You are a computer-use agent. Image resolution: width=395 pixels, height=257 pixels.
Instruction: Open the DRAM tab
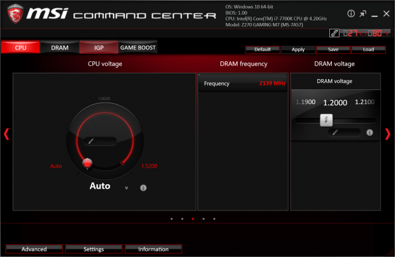click(60, 47)
